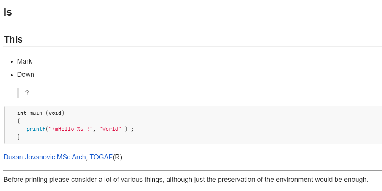Click the "Before printing please consider" sentence

tap(186, 180)
